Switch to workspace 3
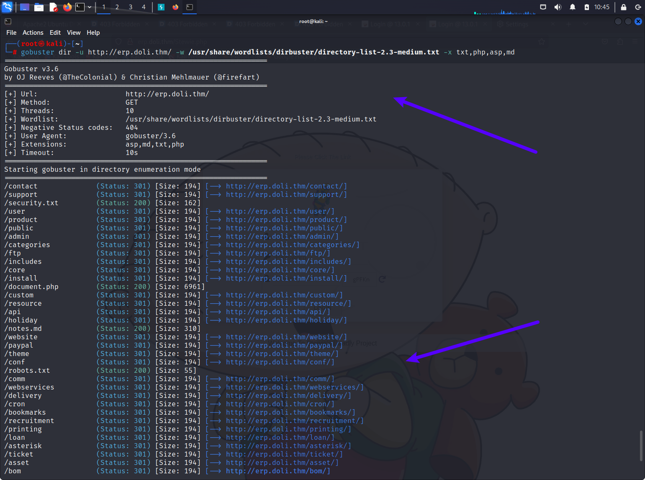This screenshot has height=480, width=645. [131, 7]
